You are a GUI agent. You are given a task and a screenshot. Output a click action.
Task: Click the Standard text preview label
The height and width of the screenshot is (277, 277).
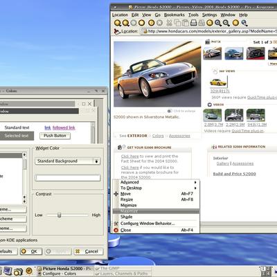click(17, 127)
